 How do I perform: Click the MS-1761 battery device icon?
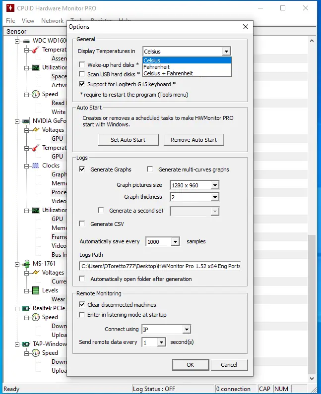pos(26,264)
